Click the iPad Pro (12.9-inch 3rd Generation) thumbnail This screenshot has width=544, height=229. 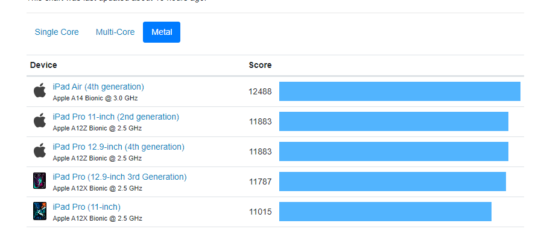(40, 181)
